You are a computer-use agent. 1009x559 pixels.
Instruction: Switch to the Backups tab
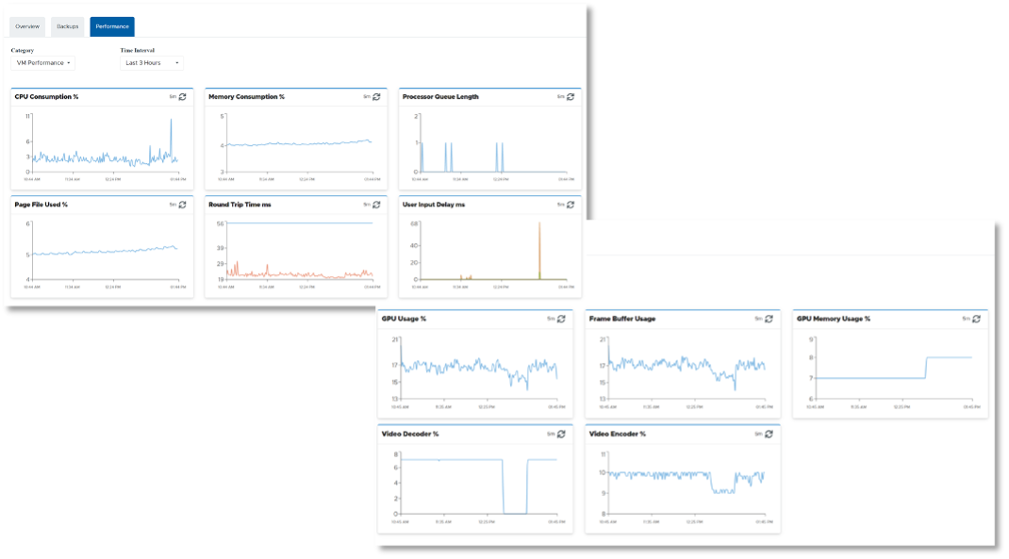[67, 26]
